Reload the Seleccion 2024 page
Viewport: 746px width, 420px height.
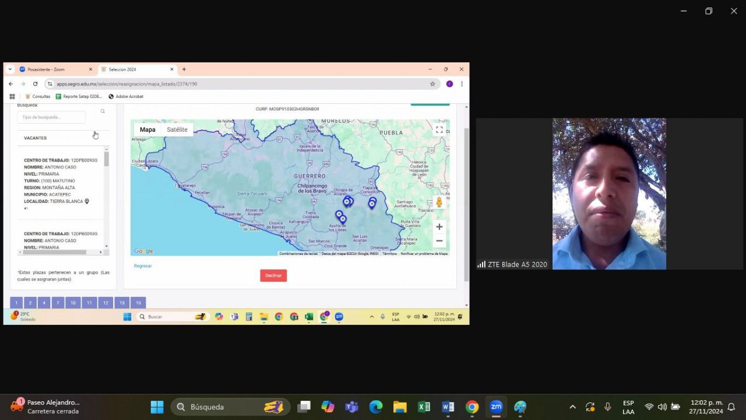click(x=35, y=84)
